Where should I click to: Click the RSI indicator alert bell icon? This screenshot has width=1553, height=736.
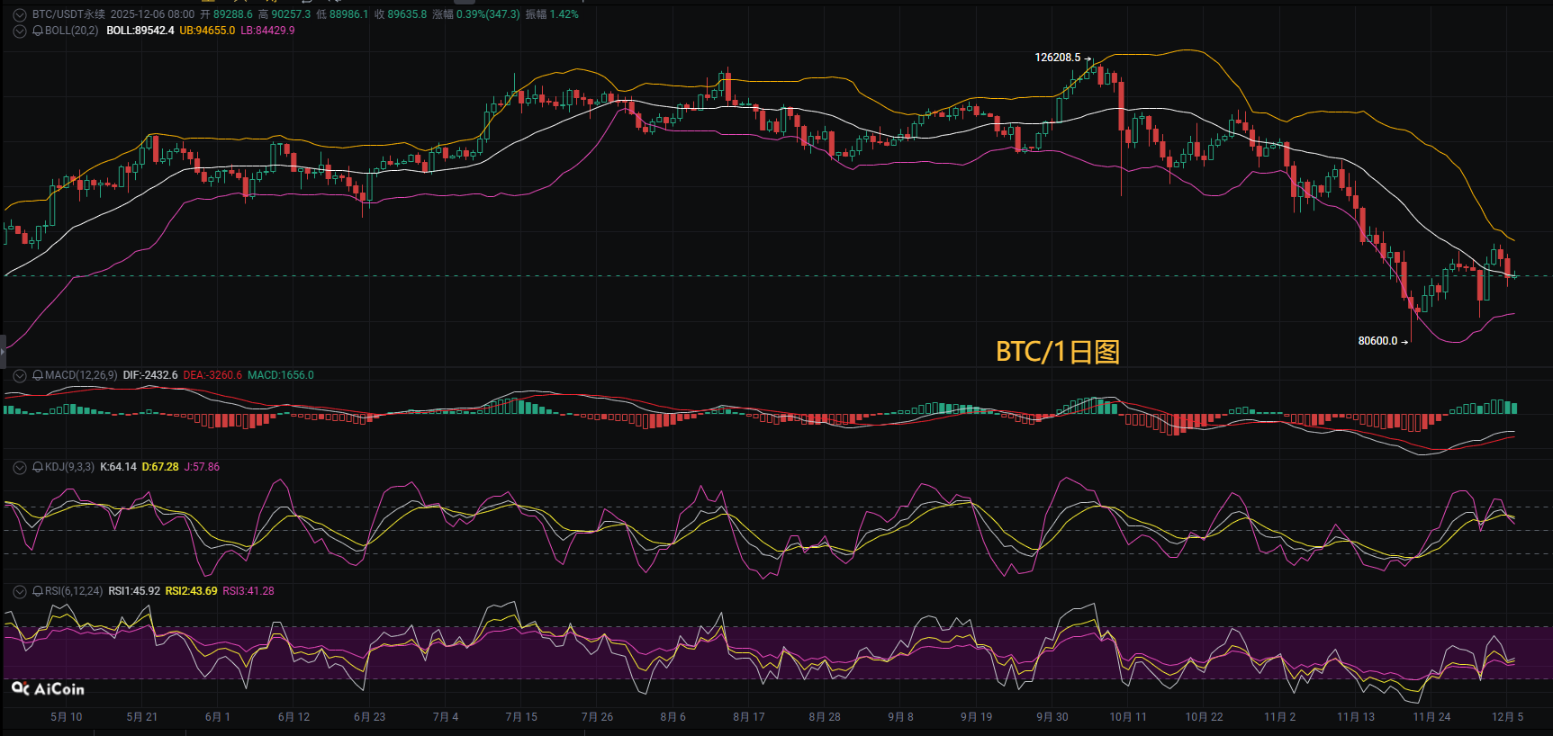38,591
